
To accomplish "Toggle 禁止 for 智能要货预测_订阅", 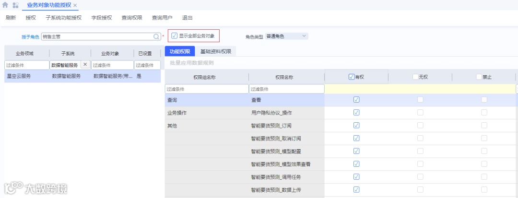I will click(484, 126).
